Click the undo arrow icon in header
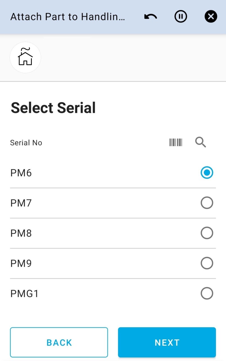The width and height of the screenshot is (226, 361). (151, 17)
